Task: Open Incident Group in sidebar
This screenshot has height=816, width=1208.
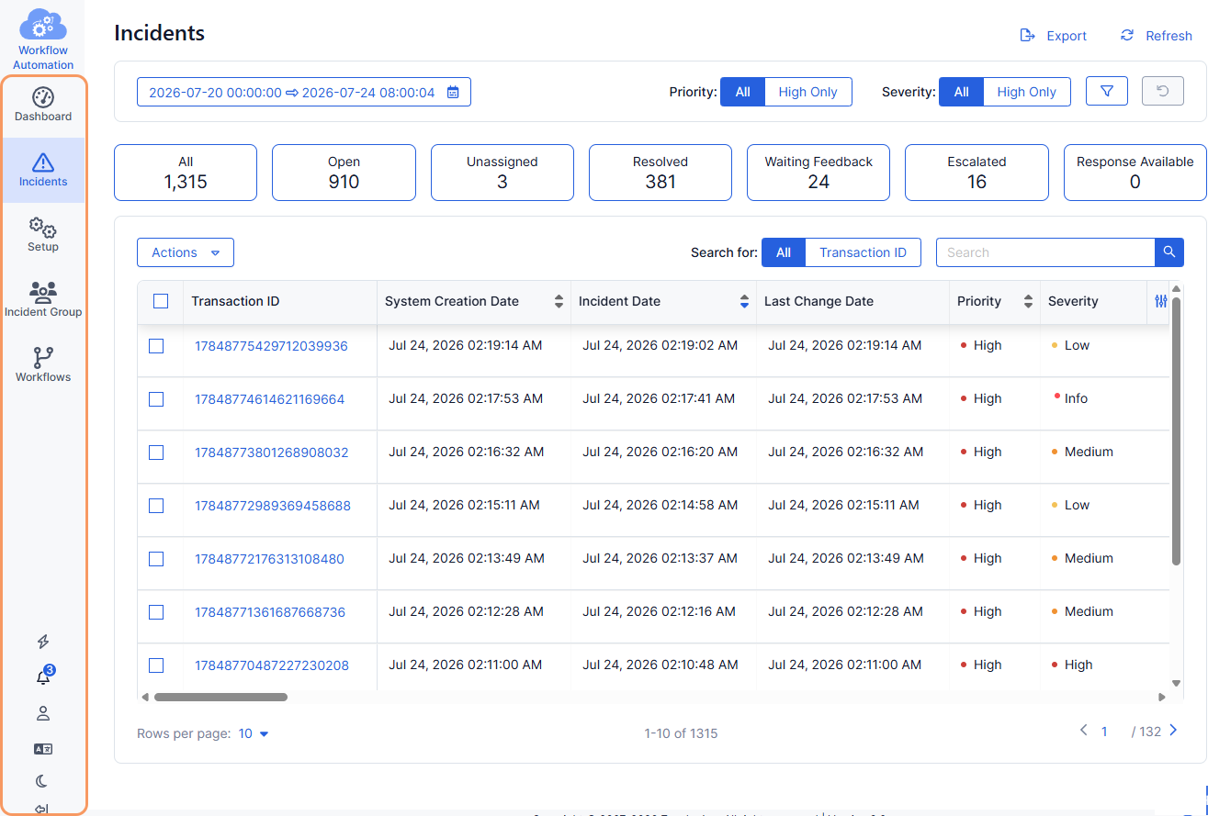Action: 43,300
